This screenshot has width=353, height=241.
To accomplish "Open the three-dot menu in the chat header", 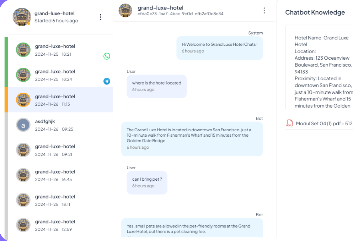I will 264,10.
